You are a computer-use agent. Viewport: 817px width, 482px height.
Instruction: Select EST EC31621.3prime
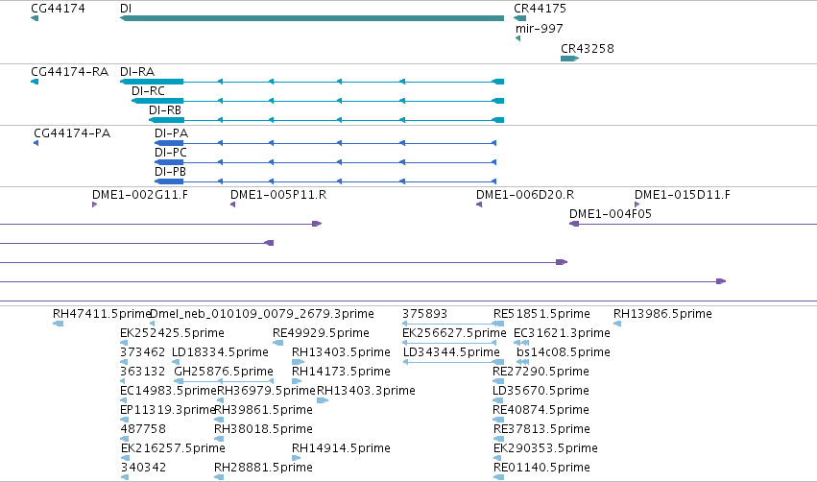click(x=562, y=333)
